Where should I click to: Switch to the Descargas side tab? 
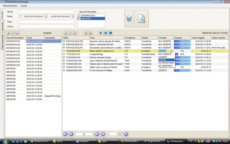point(2,26)
